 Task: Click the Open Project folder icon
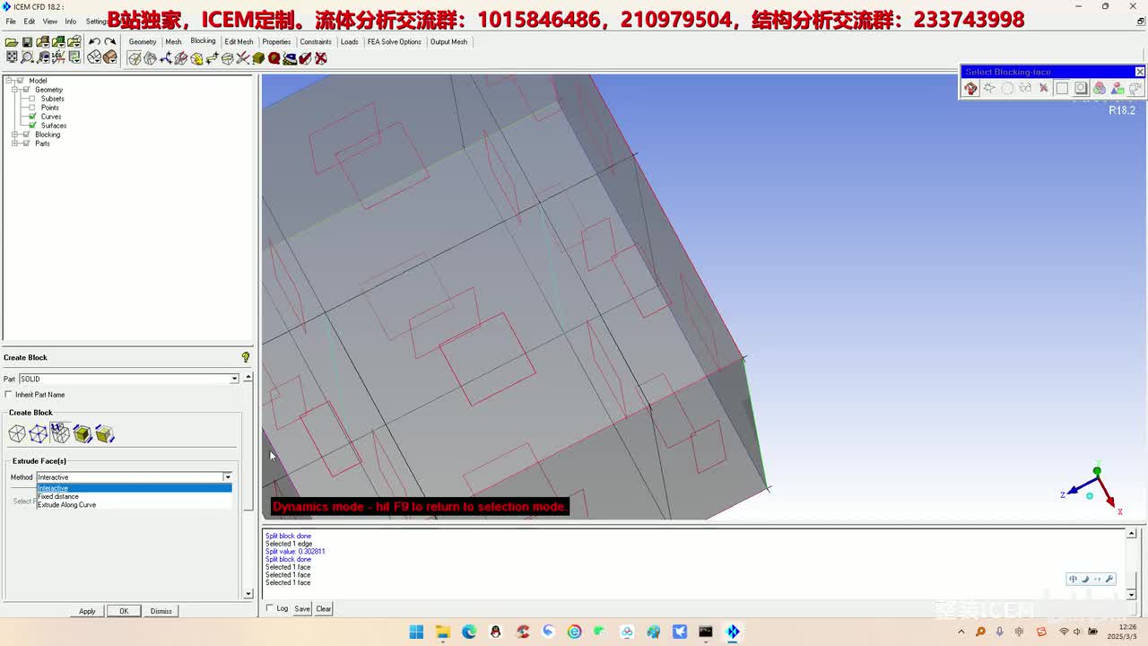click(11, 42)
